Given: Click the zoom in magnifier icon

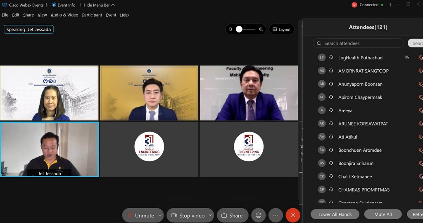Looking at the screenshot, I should [x=261, y=29].
